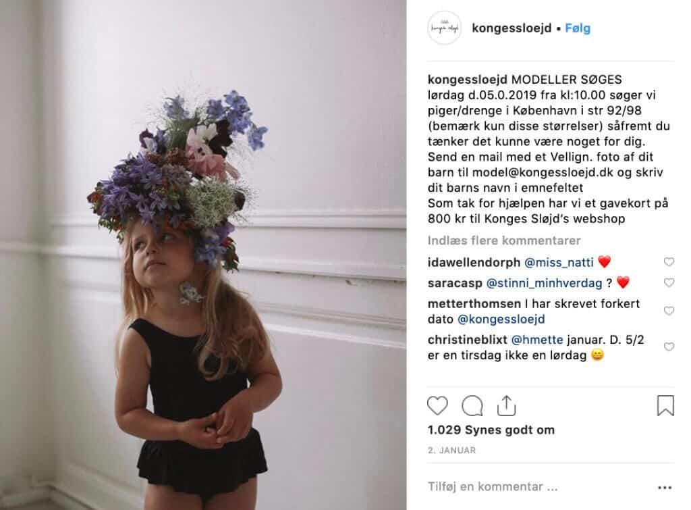This screenshot has height=510, width=691.
Task: Open the @stinni_minhverdag mention
Action: point(545,283)
